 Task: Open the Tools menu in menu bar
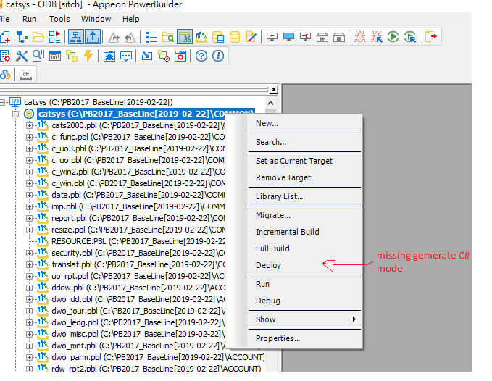point(59,19)
